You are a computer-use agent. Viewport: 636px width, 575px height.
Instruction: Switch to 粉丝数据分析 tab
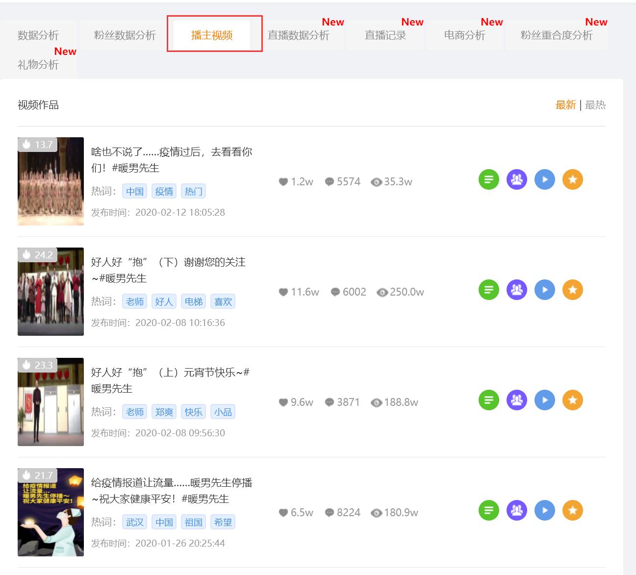tap(125, 35)
